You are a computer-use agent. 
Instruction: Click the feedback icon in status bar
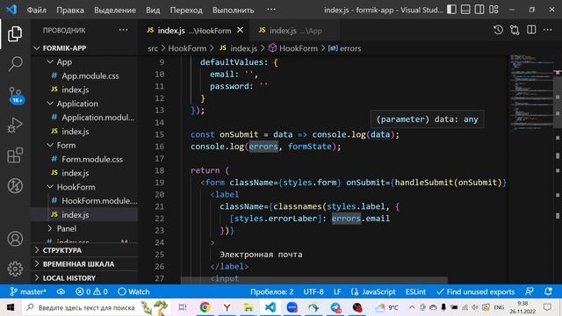click(529, 291)
